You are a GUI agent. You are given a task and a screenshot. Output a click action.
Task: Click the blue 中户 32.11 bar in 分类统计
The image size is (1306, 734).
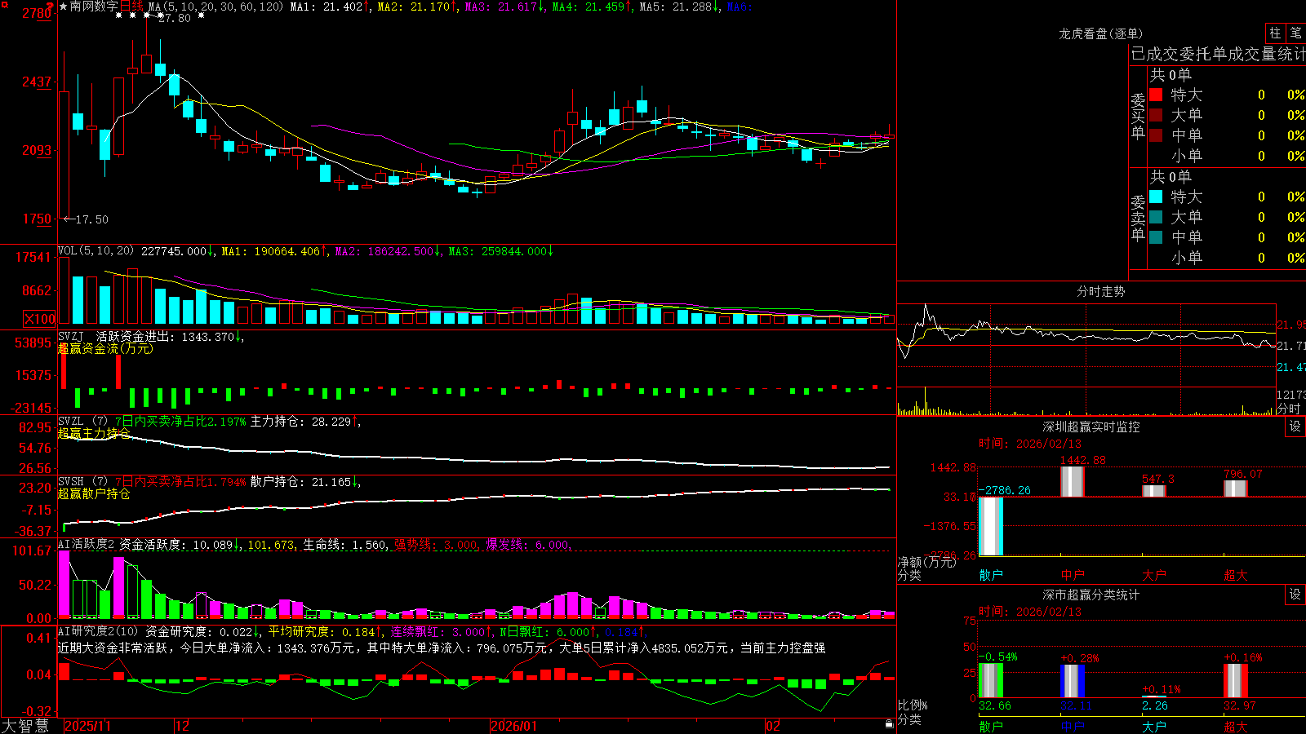[1073, 681]
